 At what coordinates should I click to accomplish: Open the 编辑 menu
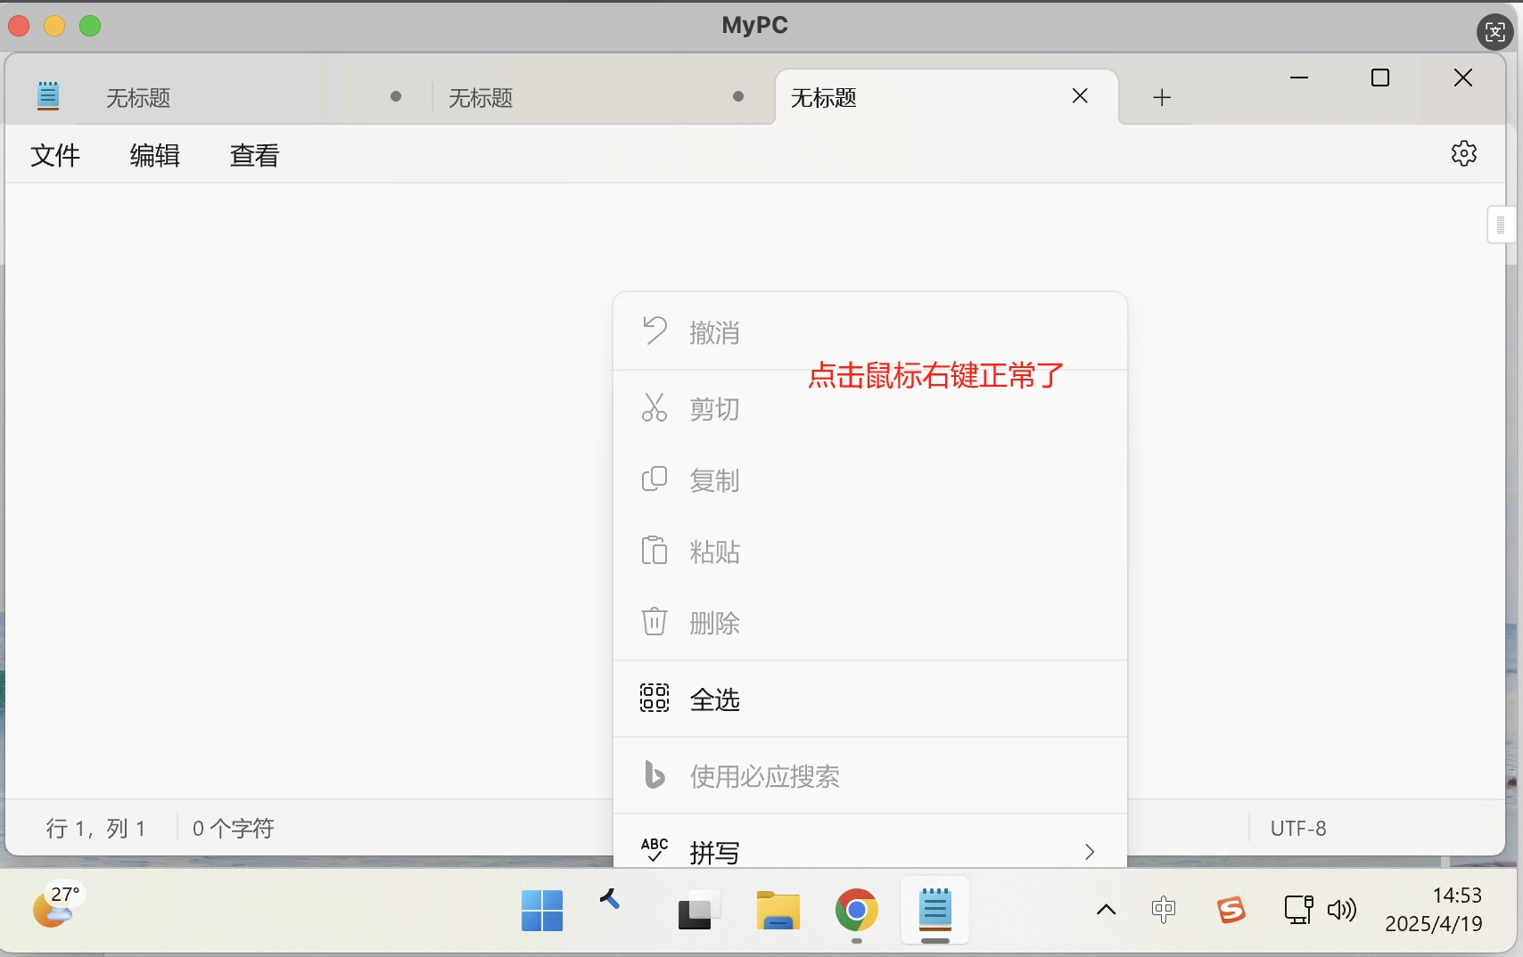155,155
